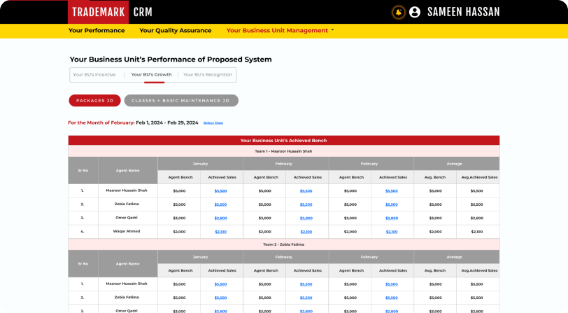Click the Team 2 - Zobia Fatima header row
The image size is (568, 313).
pyautogui.click(x=283, y=244)
